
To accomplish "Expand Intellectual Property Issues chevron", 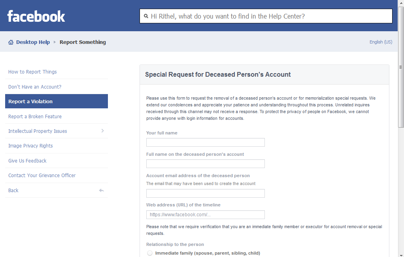I will [102, 131].
